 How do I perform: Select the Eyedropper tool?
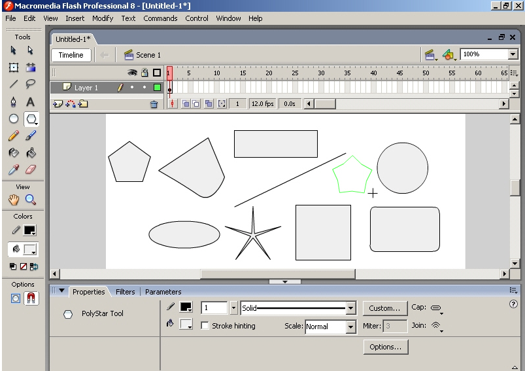pyautogui.click(x=13, y=170)
